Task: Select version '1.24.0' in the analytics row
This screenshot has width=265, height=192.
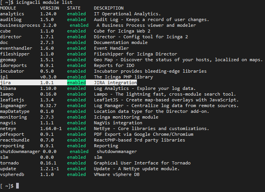Action: [48, 14]
